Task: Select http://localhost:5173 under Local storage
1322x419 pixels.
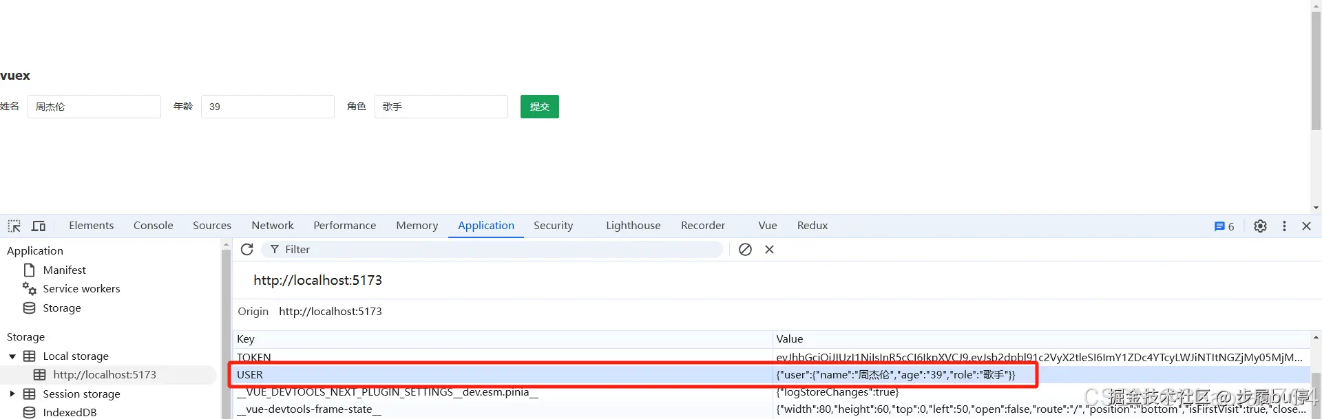Action: (105, 374)
